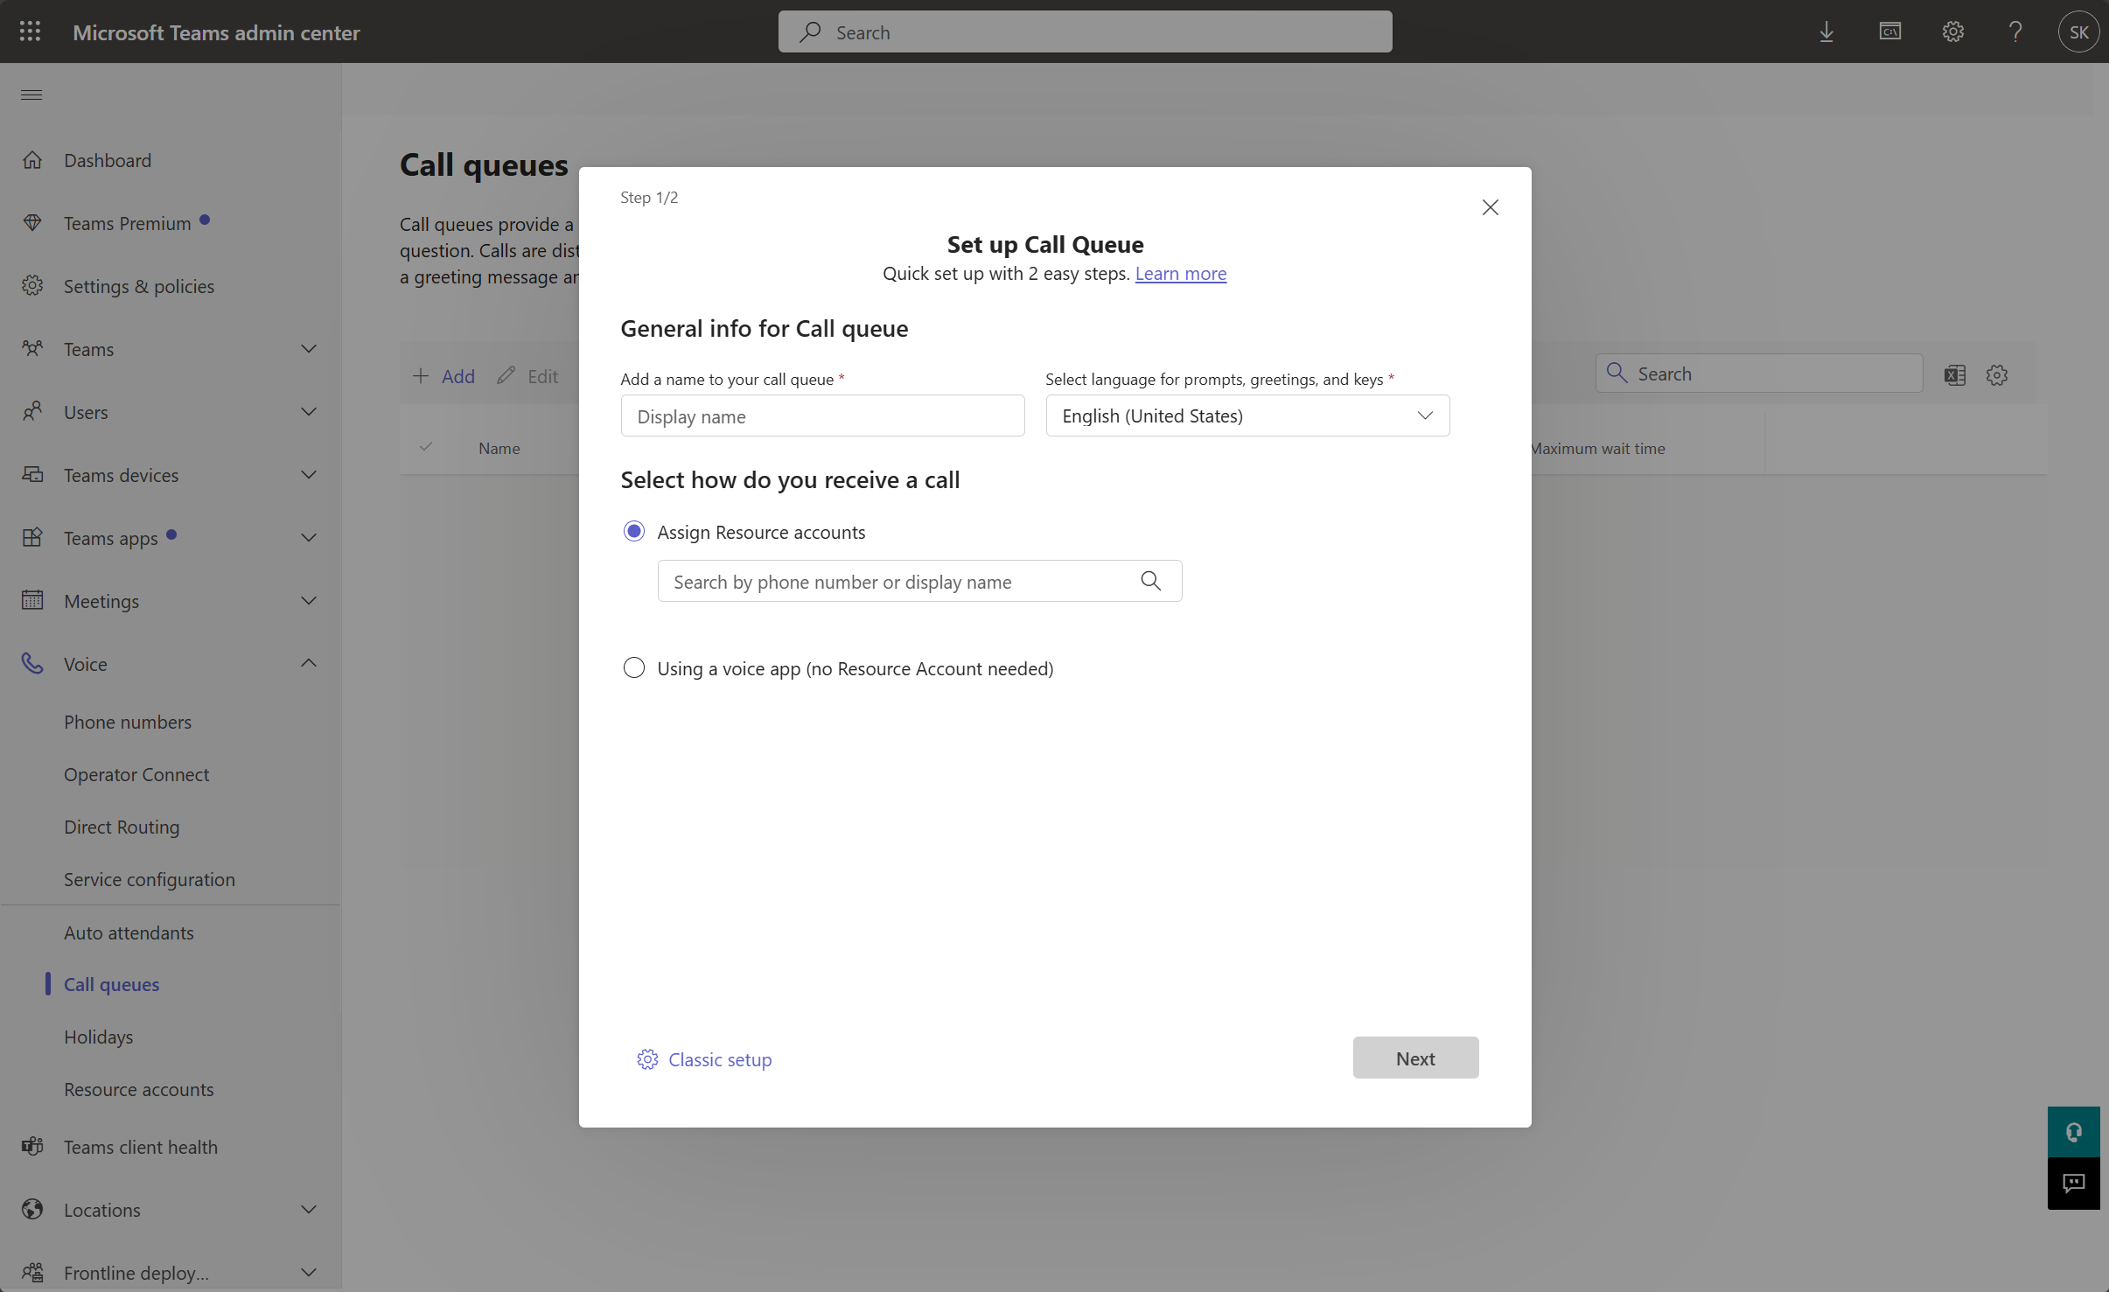Export call queues list to Excel icon
This screenshot has width=2109, height=1292.
(1955, 375)
